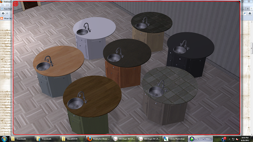Select the white-countertop sink island
Image resolution: width=253 pixels, height=142 pixels.
pos(94,38)
